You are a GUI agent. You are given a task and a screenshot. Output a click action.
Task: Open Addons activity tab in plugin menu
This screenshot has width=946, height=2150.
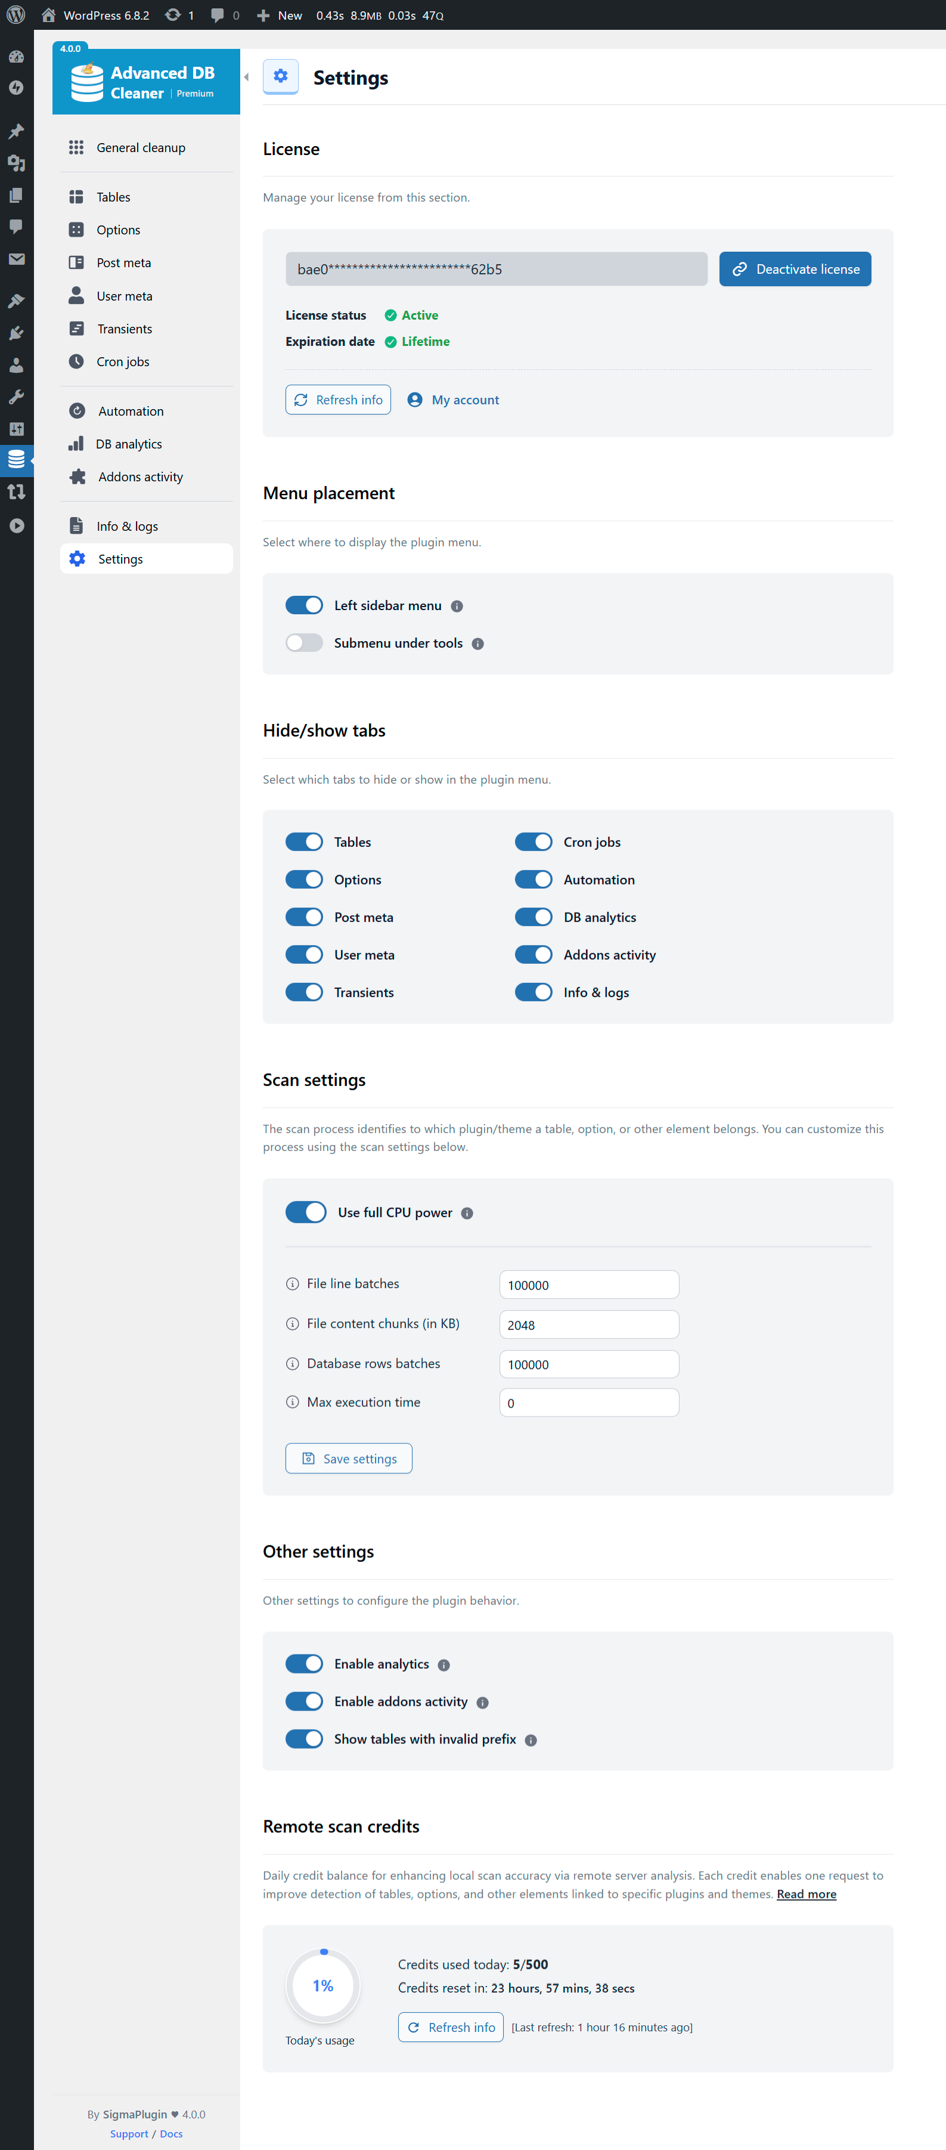click(146, 477)
